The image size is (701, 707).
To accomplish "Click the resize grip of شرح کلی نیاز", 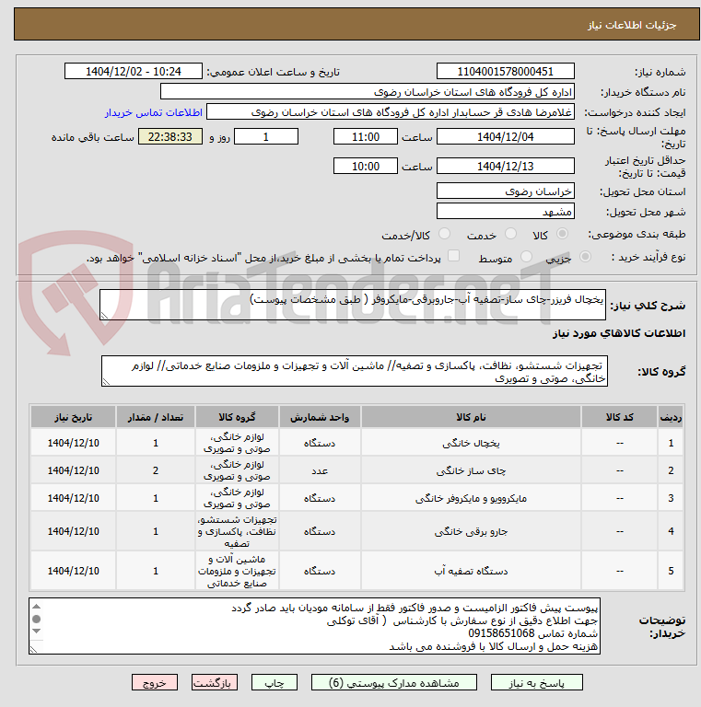I will coord(104,316).
